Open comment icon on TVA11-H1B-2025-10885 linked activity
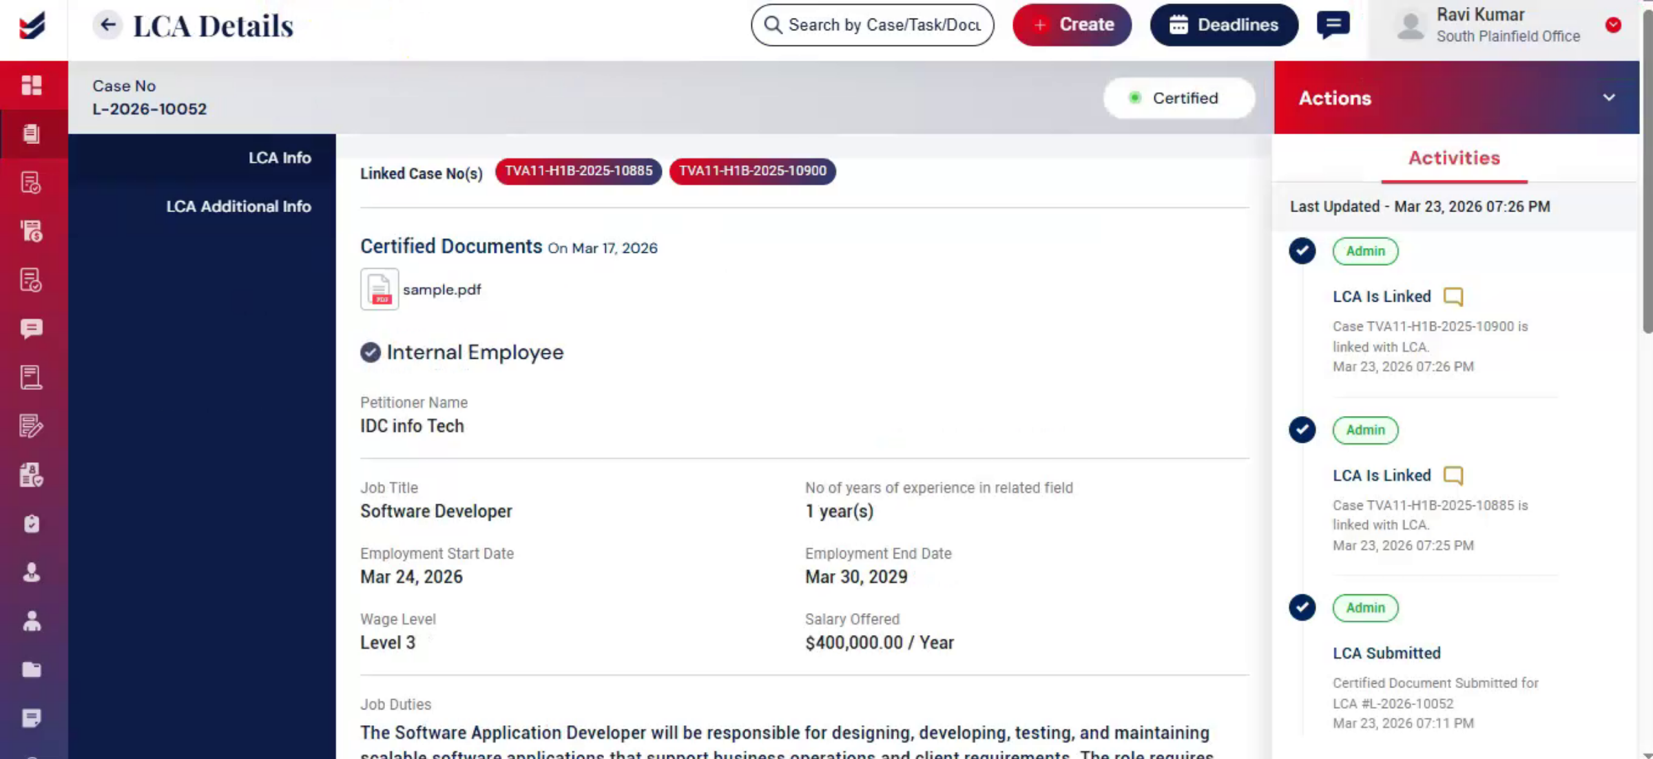The height and width of the screenshot is (759, 1653). pos(1453,475)
